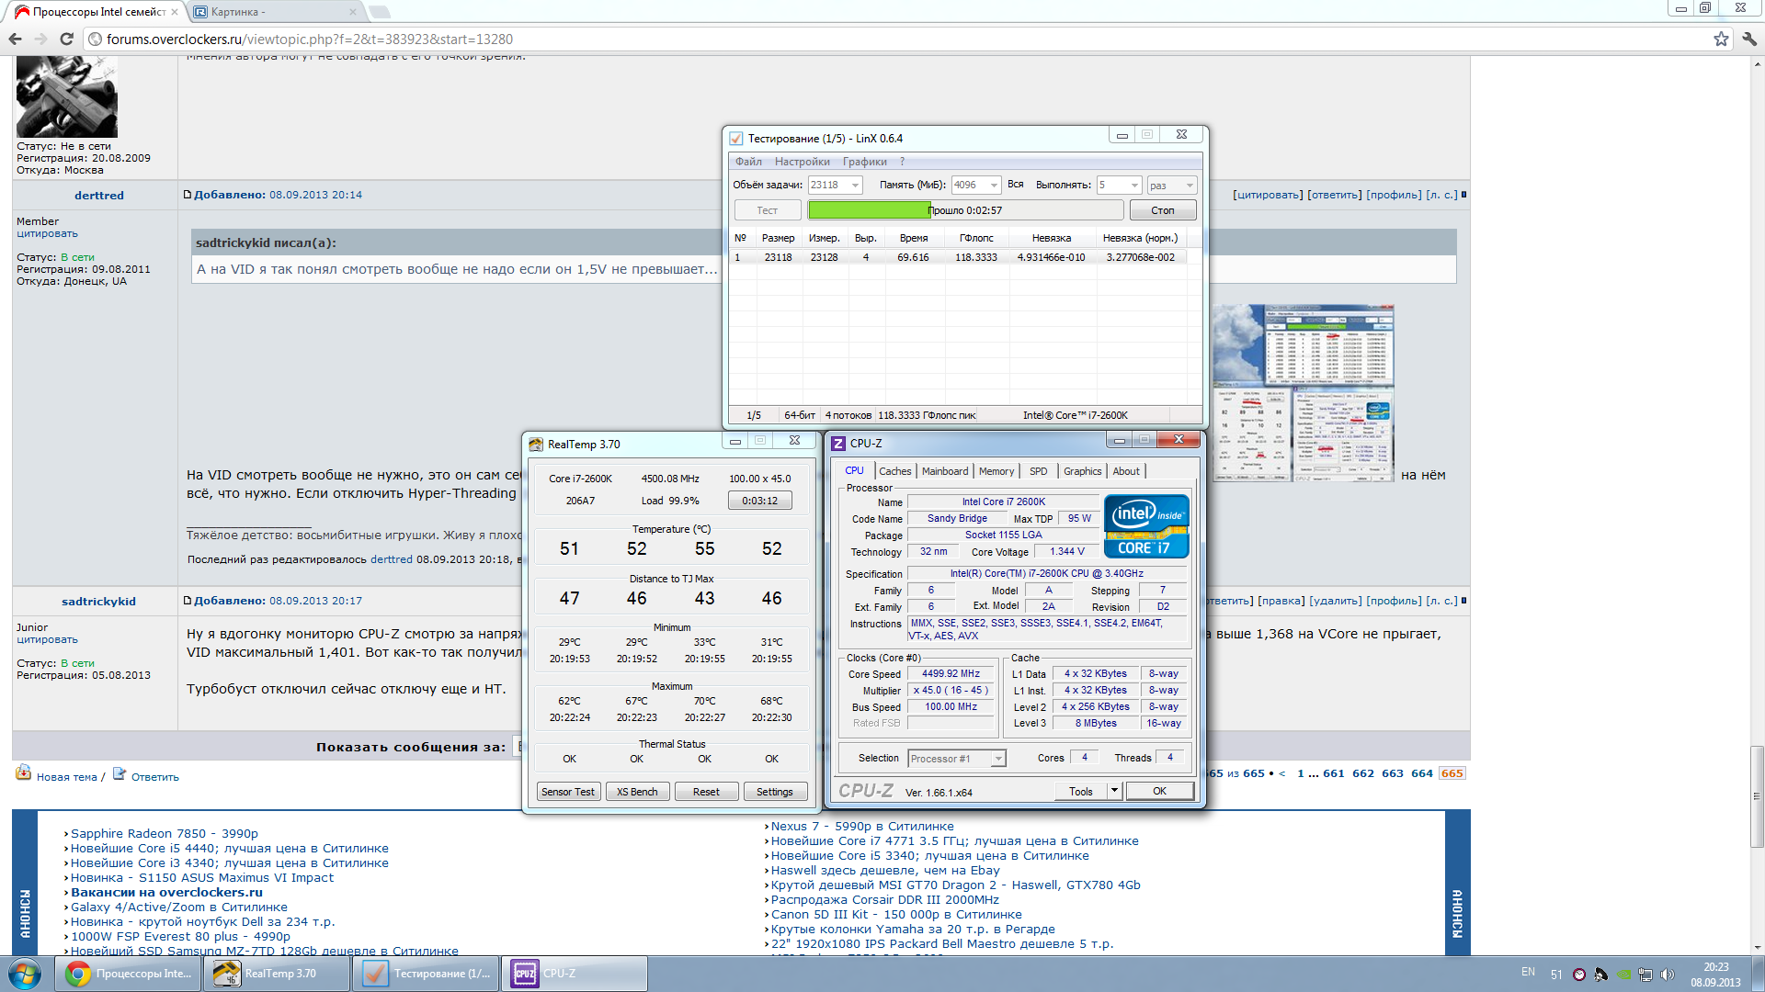Open the Настройки menu in LinX
Viewport: 1765px width, 992px height.
pos(802,162)
